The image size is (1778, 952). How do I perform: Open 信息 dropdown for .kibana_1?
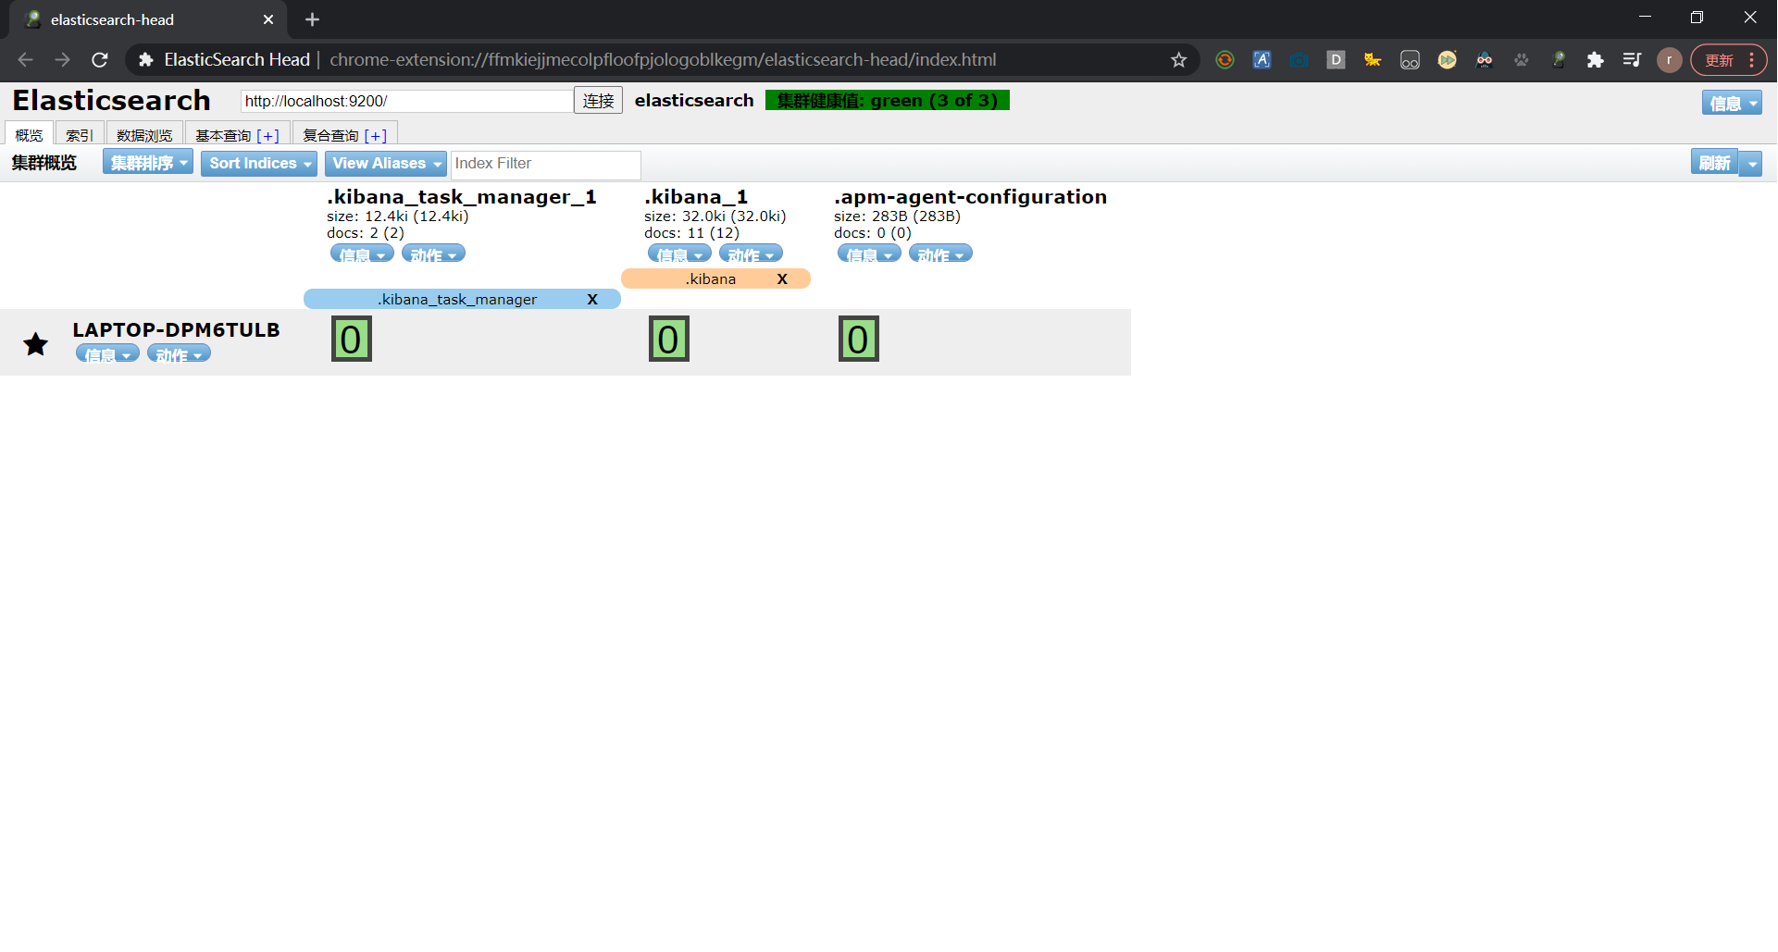(x=679, y=253)
